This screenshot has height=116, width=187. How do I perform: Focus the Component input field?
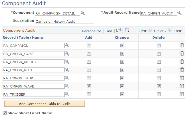pos(58,13)
